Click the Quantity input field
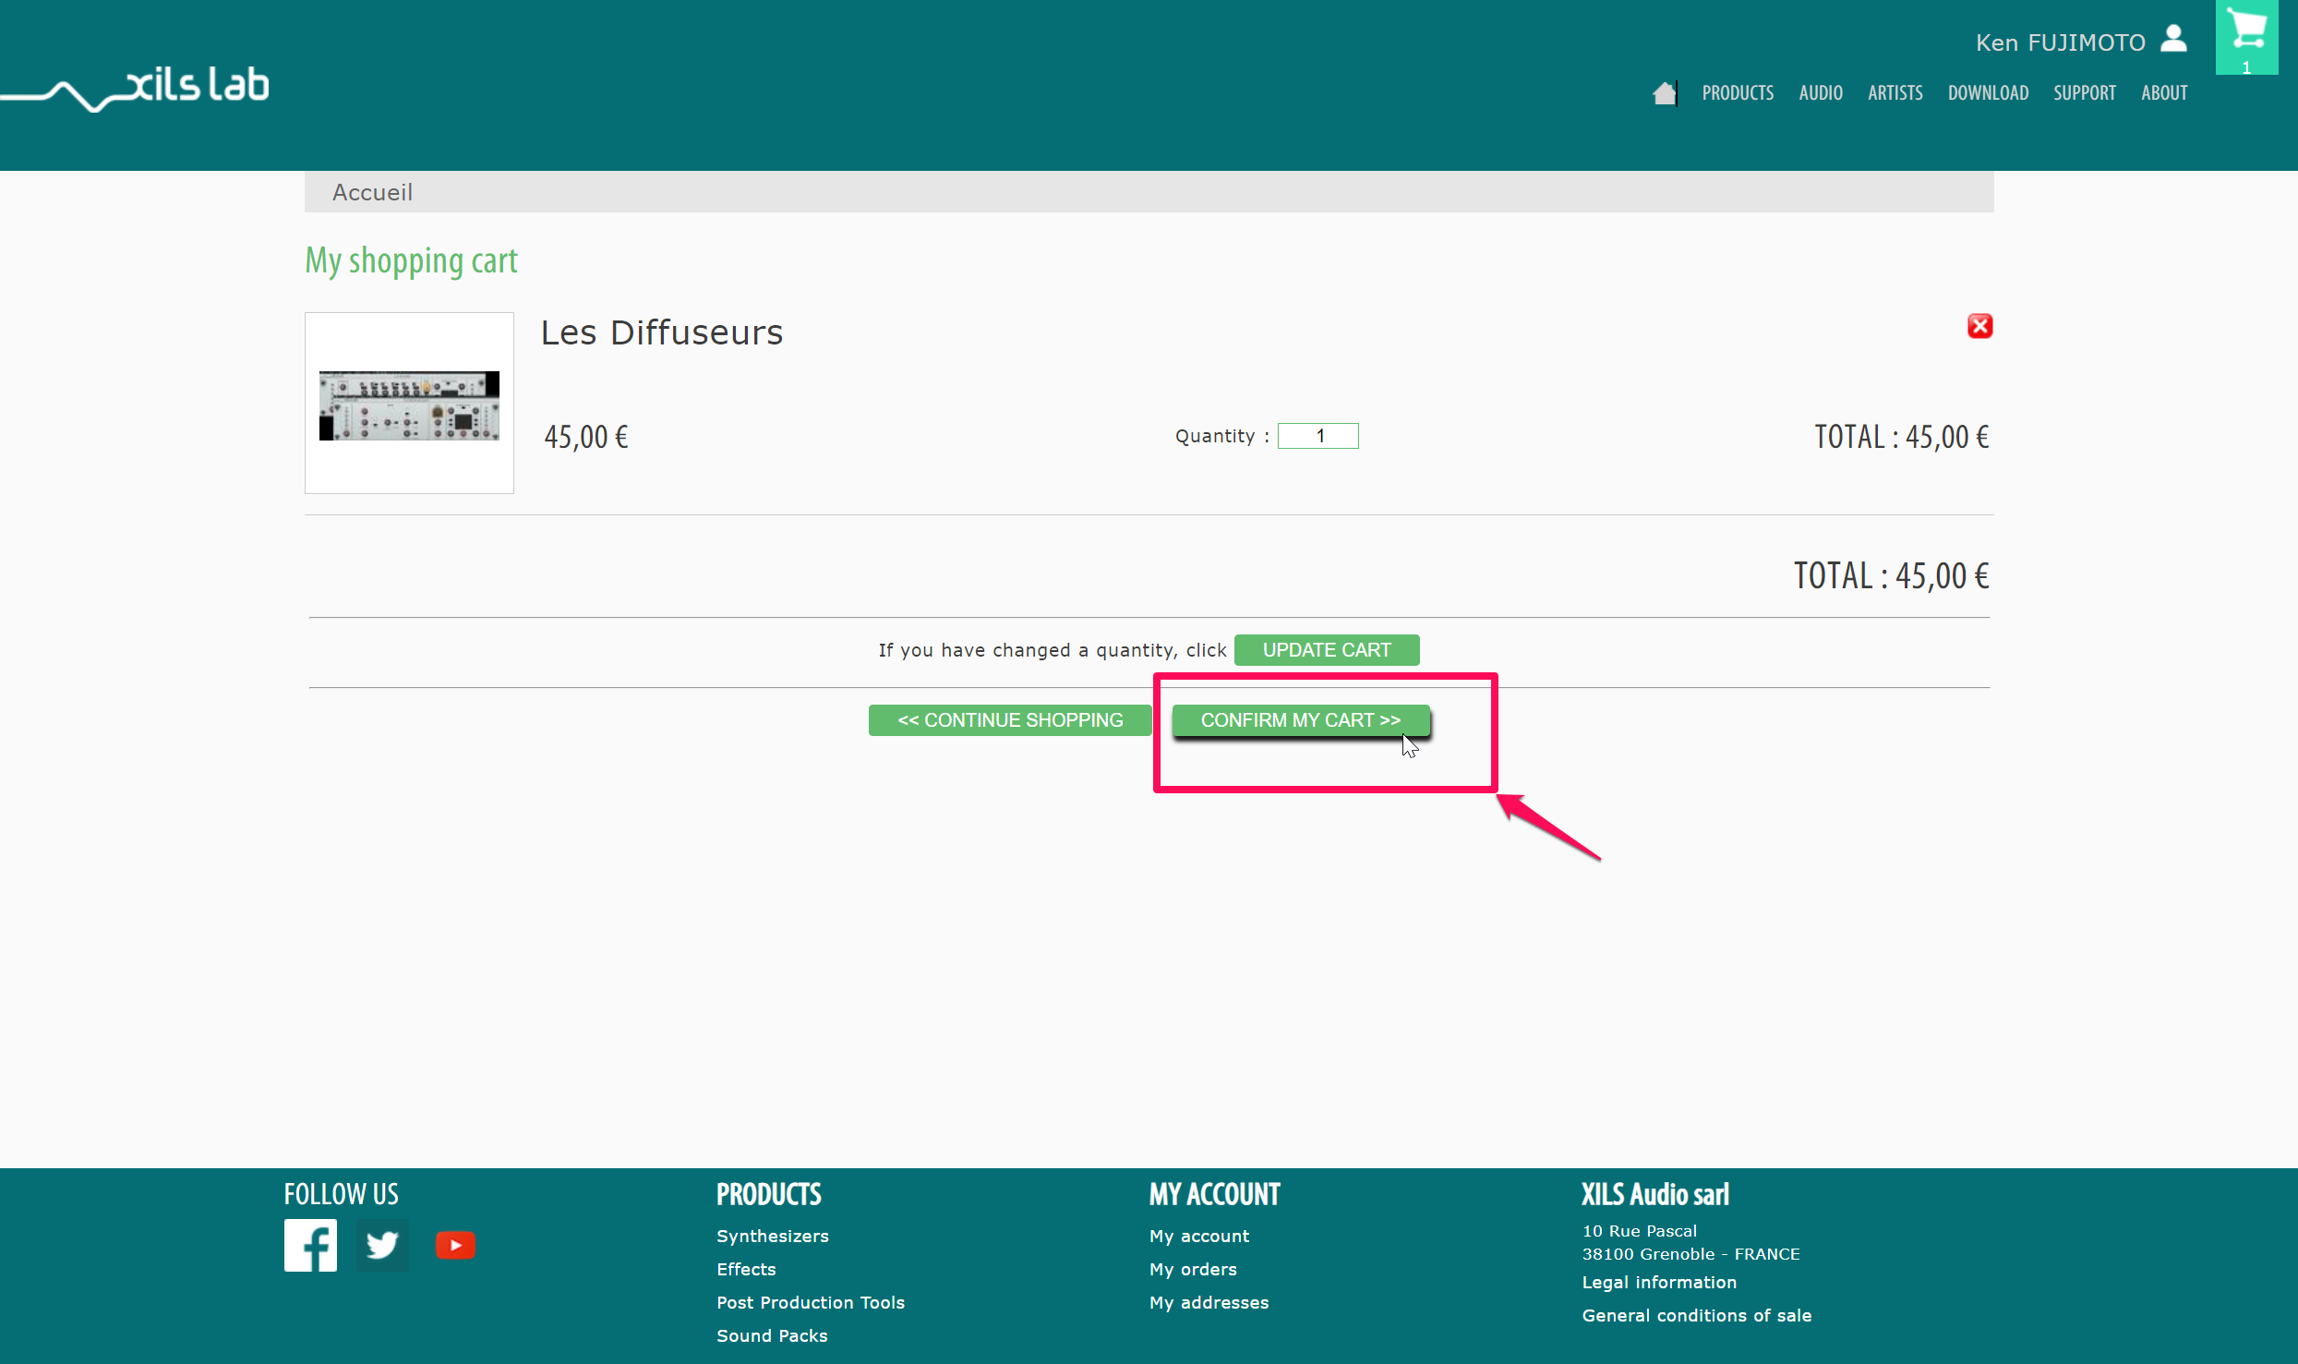 click(x=1317, y=436)
